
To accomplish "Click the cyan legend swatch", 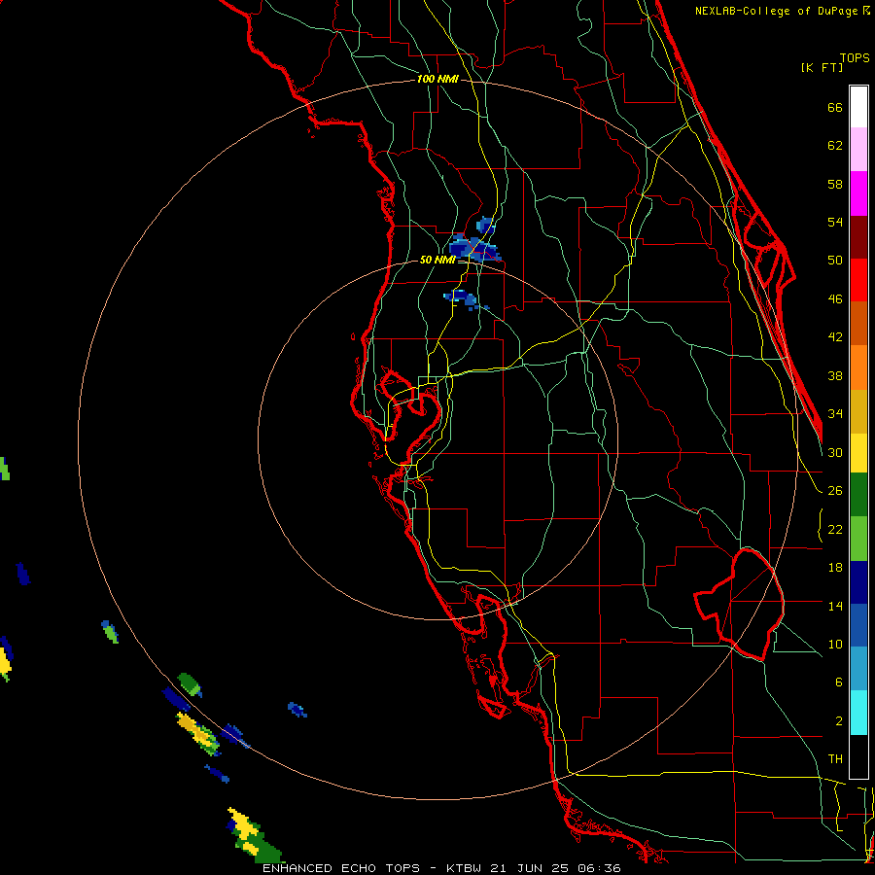I will point(858,714).
